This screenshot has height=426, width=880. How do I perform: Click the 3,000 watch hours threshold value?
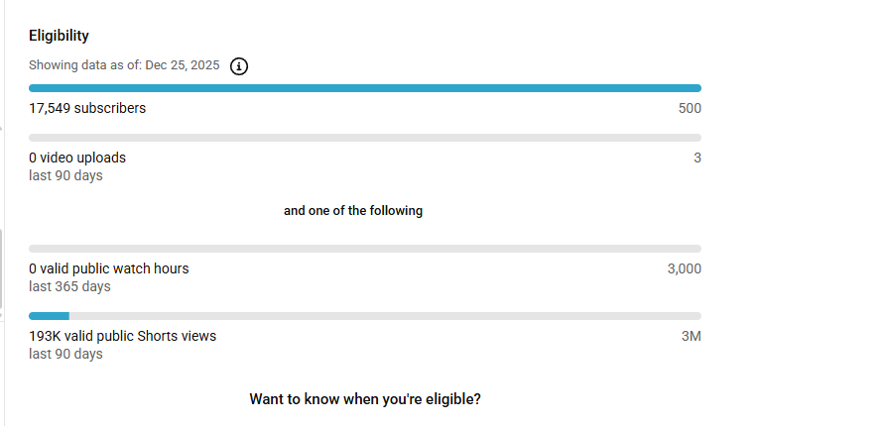click(x=685, y=268)
